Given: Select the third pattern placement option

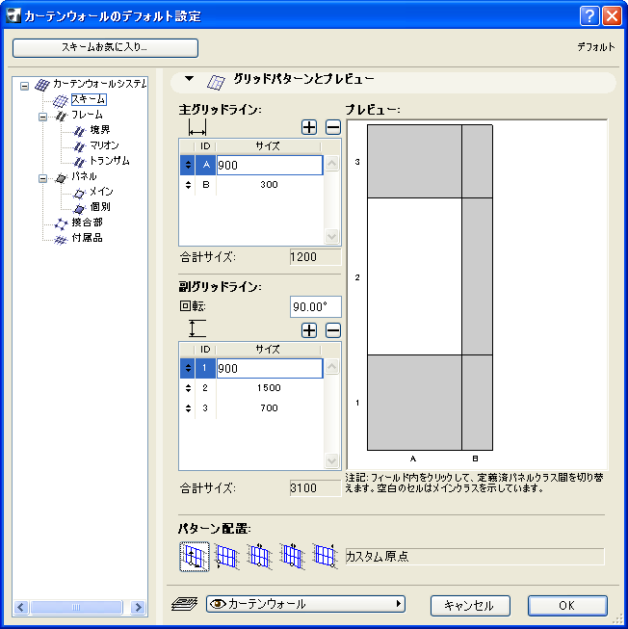Looking at the screenshot, I should point(259,557).
